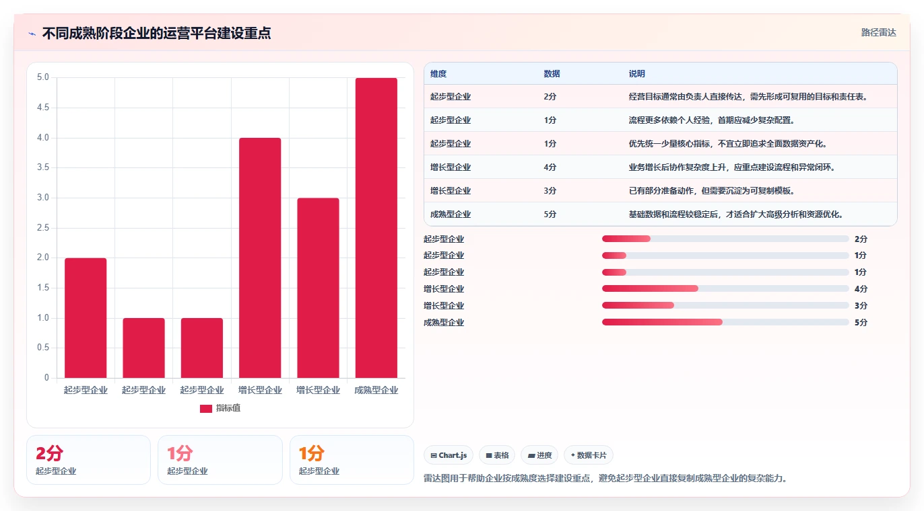Click the chart bar reaching 3.0
This screenshot has height=511, width=924.
[x=318, y=288]
